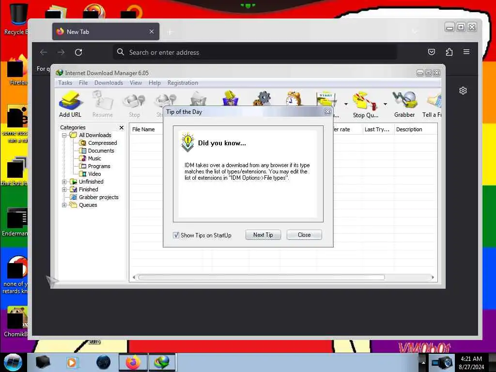Switch to Firefox in the taskbar
This screenshot has height=372, width=496.
[x=133, y=362]
